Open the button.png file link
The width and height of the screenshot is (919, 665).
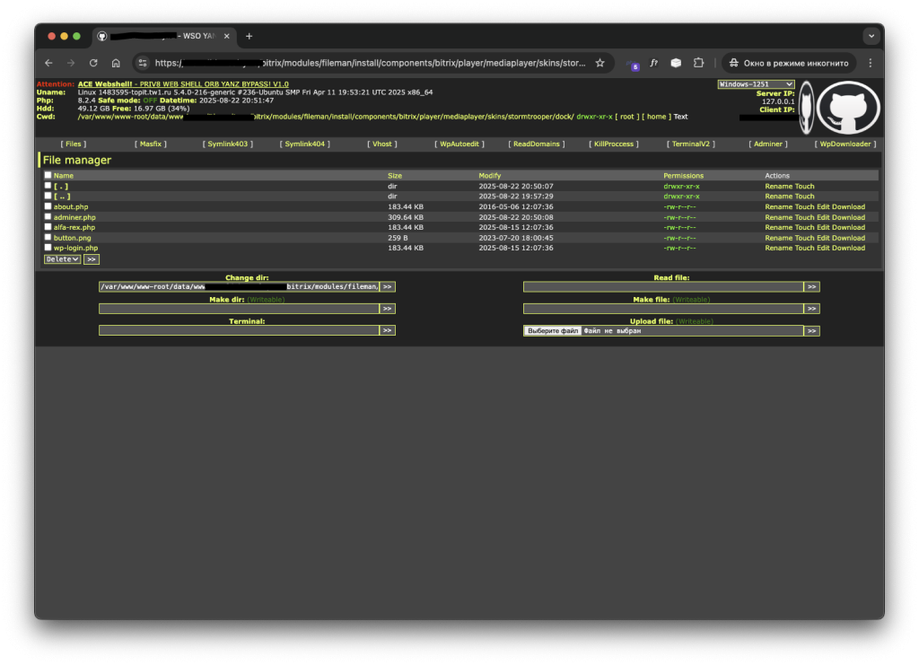(72, 238)
